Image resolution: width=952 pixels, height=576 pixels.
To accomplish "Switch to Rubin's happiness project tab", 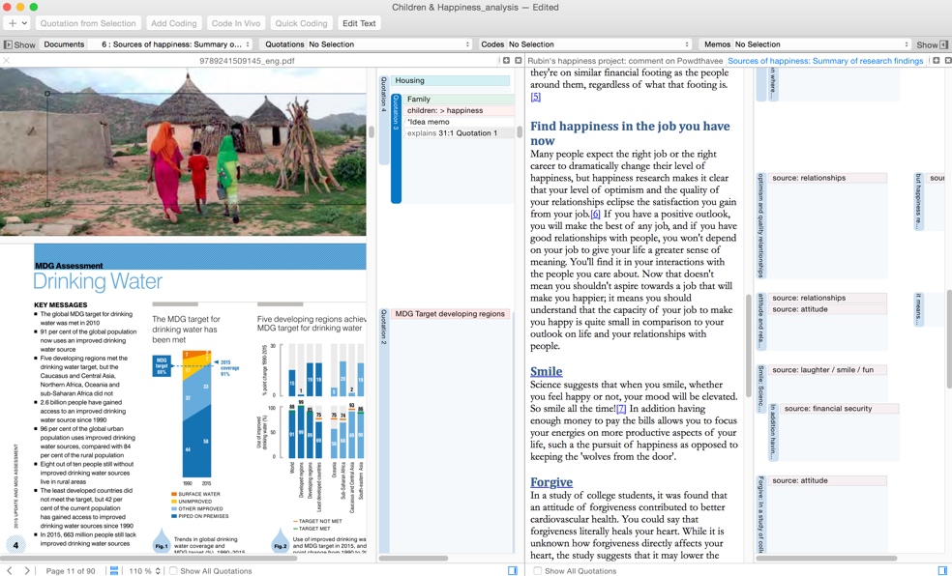I will pos(624,61).
